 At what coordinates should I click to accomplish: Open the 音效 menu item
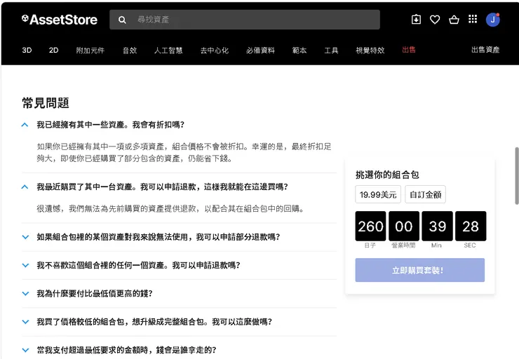click(130, 50)
